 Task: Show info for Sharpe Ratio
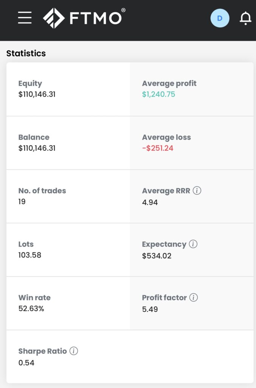click(74, 351)
